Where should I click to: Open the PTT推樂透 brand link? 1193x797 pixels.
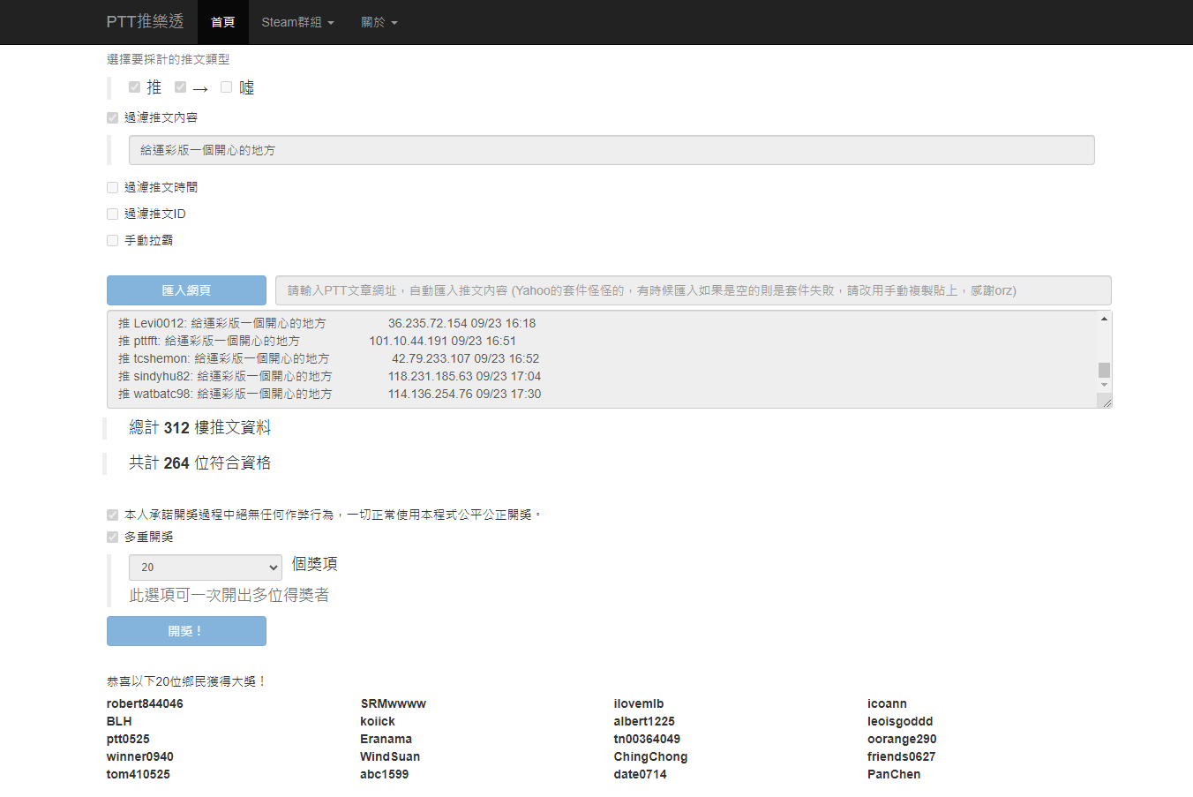click(145, 22)
